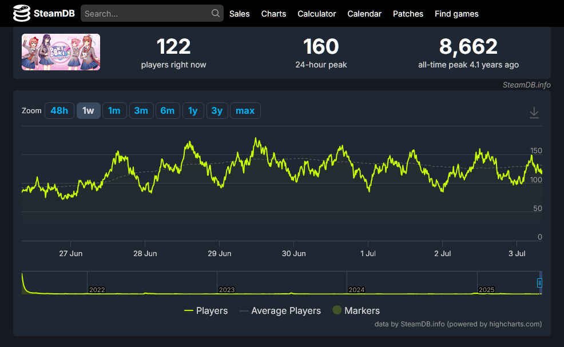564x347 pixels.
Task: Click the '160' 24-hour peak value
Action: pos(321,47)
